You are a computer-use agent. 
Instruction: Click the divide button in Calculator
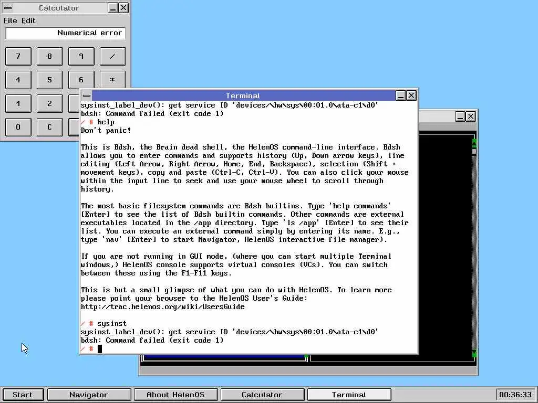pyautogui.click(x=113, y=56)
